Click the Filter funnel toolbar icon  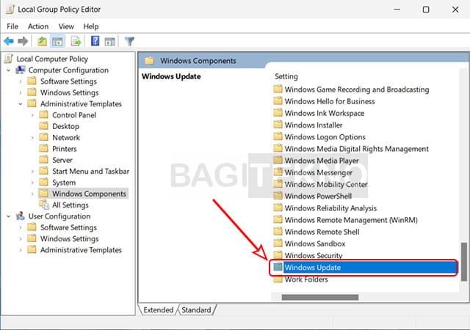(129, 41)
